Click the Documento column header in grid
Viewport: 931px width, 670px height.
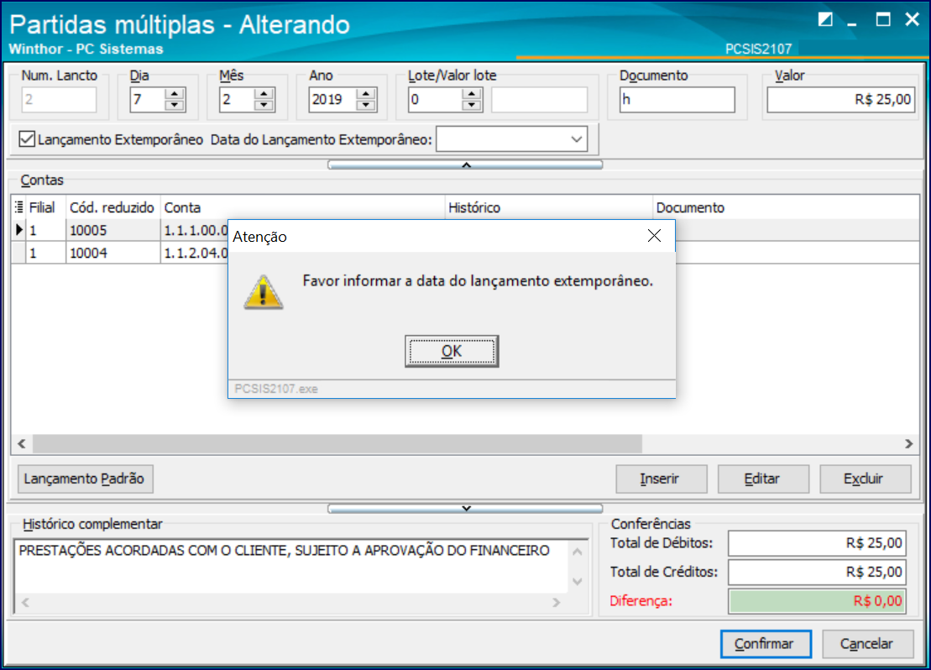point(786,207)
